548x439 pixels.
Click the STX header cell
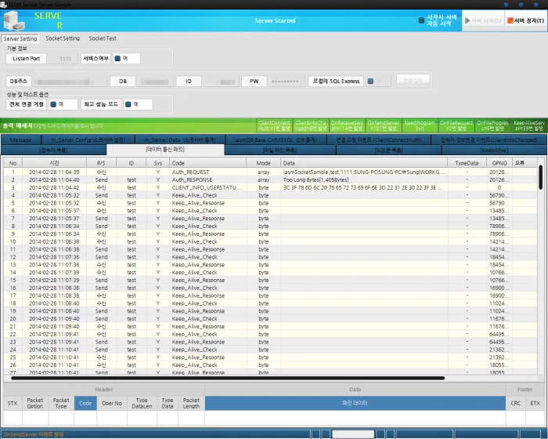pos(13,403)
